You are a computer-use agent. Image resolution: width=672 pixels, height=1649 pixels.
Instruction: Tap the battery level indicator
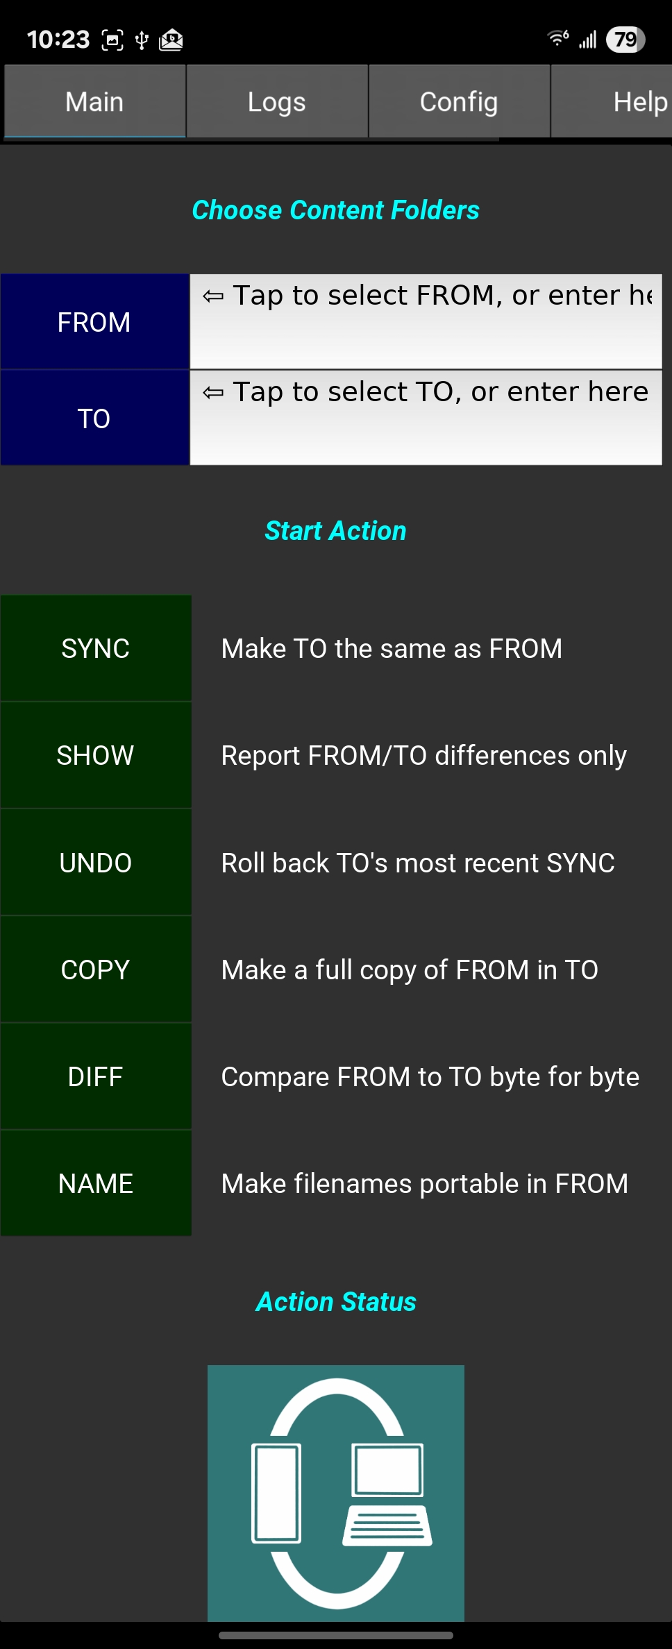pyautogui.click(x=625, y=40)
